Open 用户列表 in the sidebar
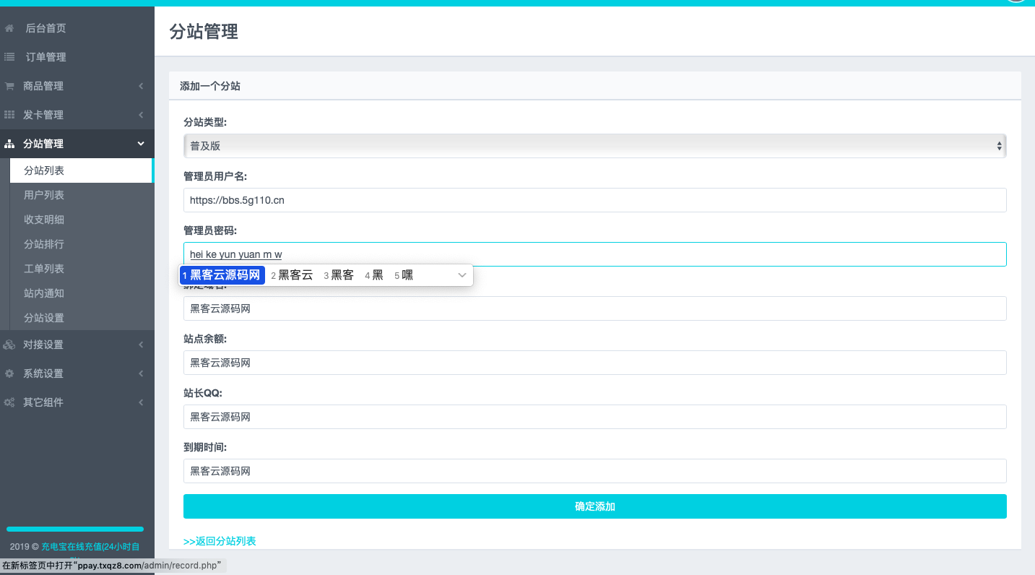 pos(44,195)
